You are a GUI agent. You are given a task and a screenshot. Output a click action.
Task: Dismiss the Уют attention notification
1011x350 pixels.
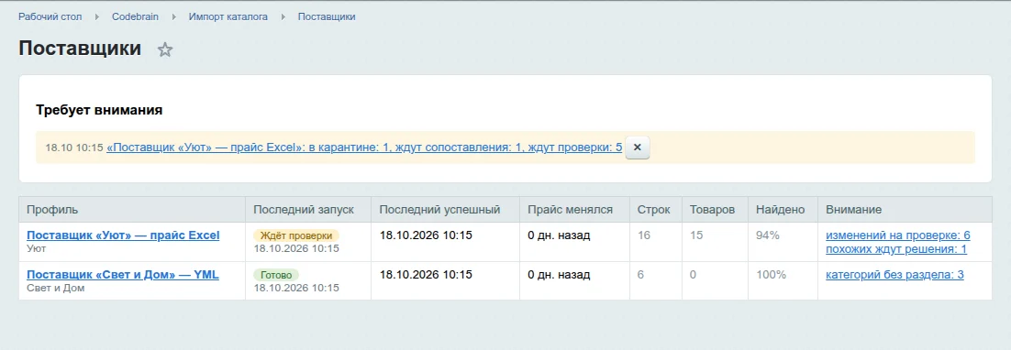[x=637, y=148]
